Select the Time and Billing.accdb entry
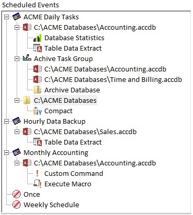193x215 pixels. (113, 80)
